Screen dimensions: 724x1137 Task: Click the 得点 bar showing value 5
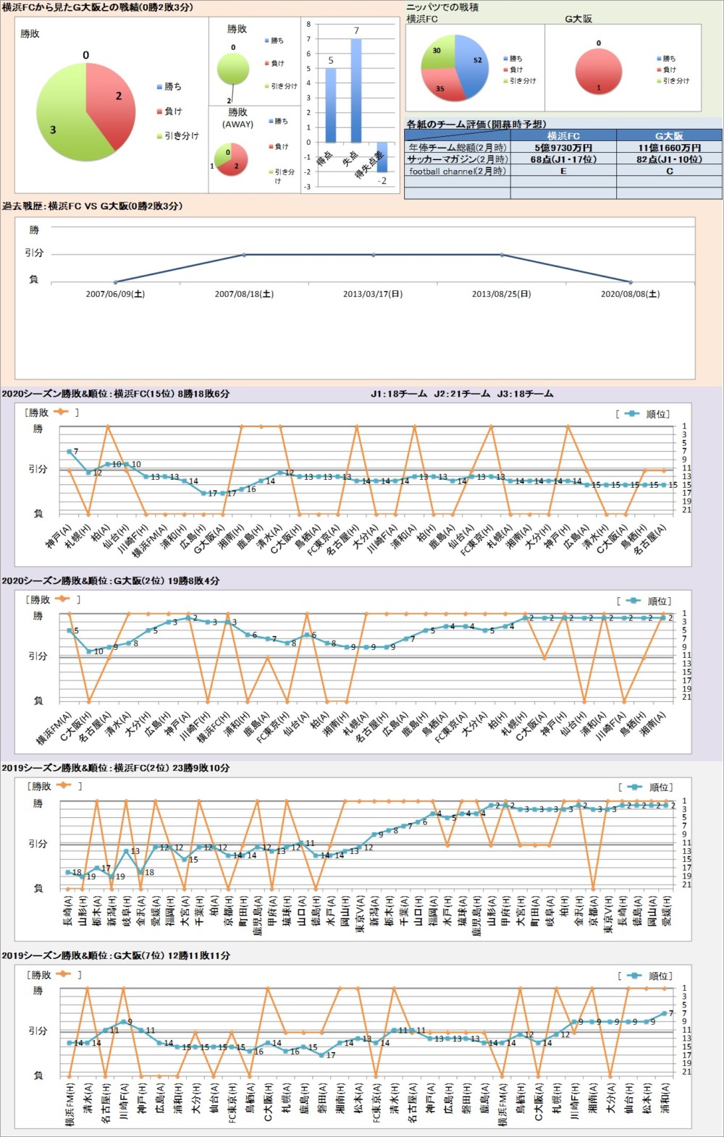[331, 105]
